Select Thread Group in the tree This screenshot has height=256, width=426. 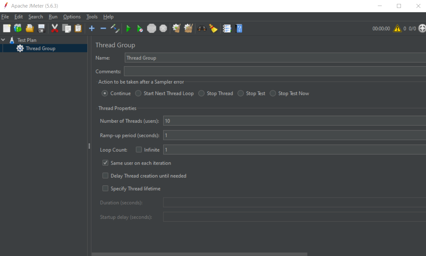[40, 48]
